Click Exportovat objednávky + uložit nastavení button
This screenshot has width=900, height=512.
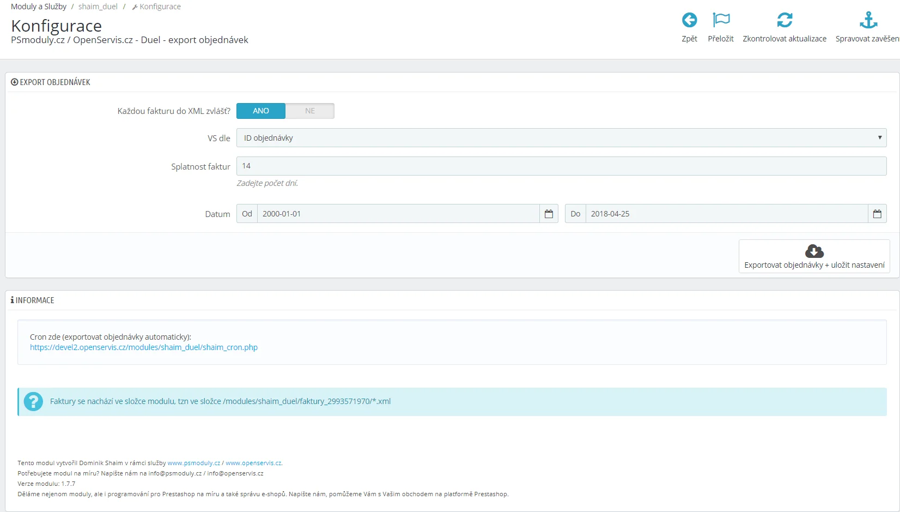coord(814,265)
